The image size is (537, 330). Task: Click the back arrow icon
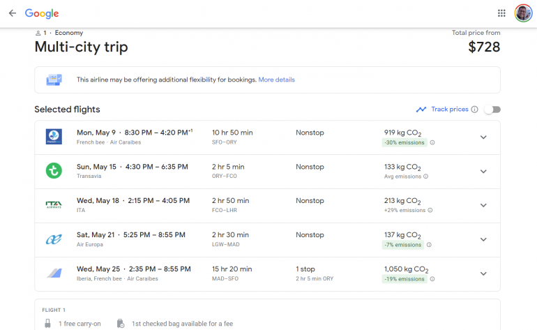pos(13,13)
